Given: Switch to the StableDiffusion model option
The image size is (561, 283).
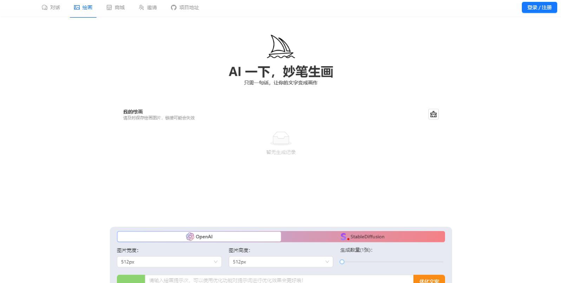Looking at the screenshot, I should tap(363, 237).
